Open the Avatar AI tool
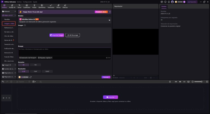 tap(12, 6)
